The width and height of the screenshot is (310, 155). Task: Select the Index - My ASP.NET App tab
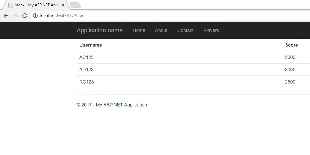36,5
